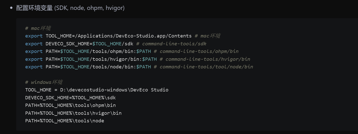
Task: Click the PATH=%TOOL_HOME%\tools\hvigor\bin line
Action: coord(73,113)
